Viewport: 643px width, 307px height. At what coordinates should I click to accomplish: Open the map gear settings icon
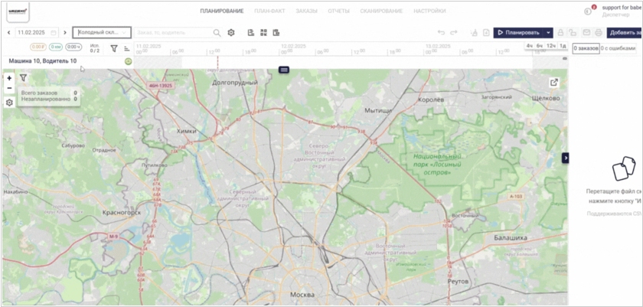9,103
